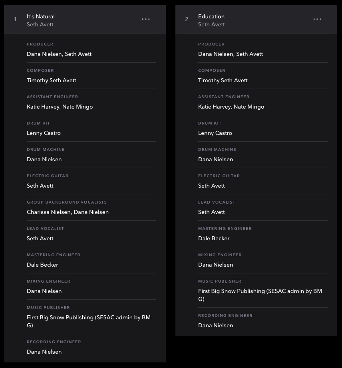Click LEAD VOCALIST heading in It's Natural
Viewport: 342px width, 368px height.
point(45,228)
